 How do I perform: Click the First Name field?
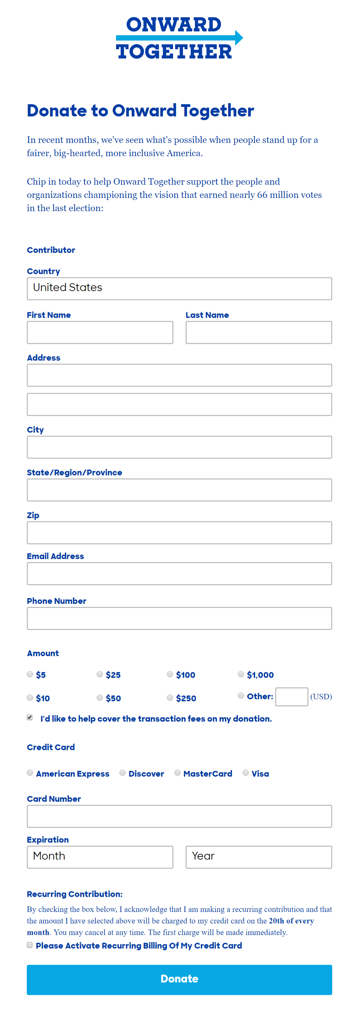tap(100, 332)
